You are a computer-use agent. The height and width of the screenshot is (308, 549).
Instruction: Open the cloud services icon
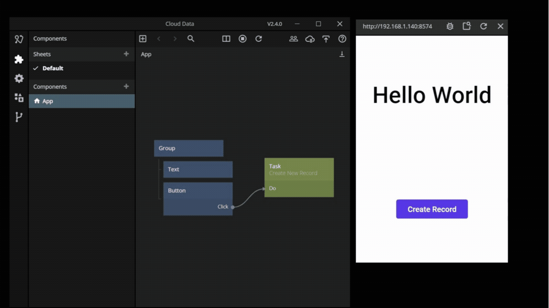pyautogui.click(x=310, y=39)
